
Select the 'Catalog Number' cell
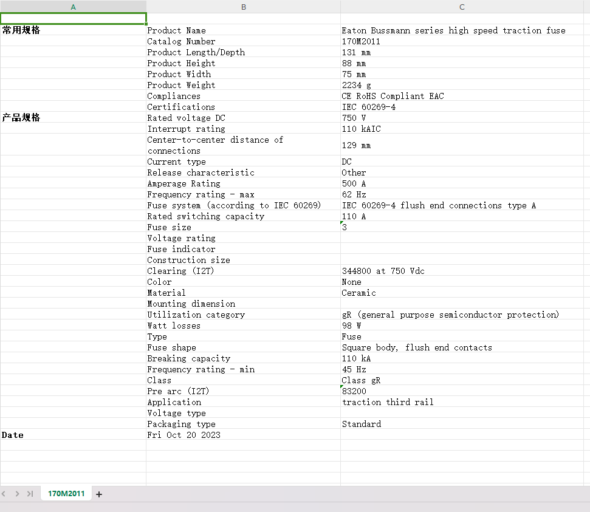tap(244, 41)
